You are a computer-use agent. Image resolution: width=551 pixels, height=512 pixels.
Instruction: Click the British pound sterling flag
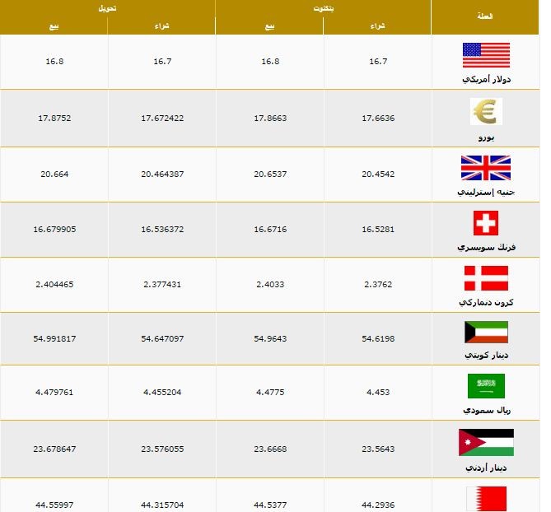[486, 168]
